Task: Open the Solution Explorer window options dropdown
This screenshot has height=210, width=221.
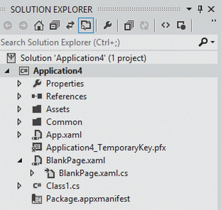Action: point(189,9)
